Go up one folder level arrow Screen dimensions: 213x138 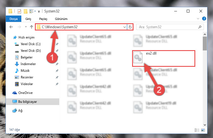32,27
